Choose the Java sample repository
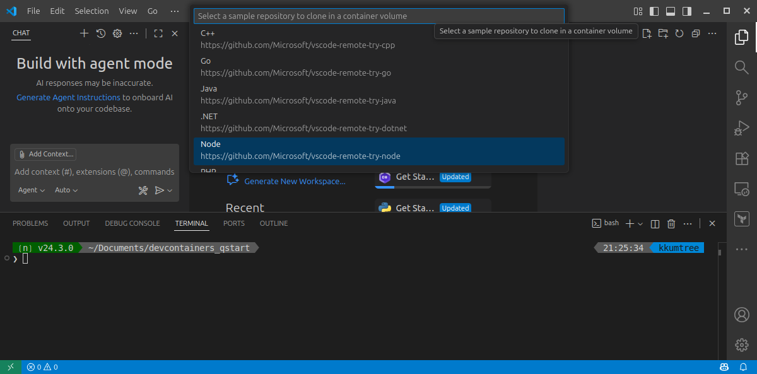 click(x=379, y=95)
